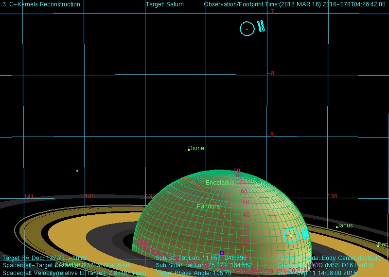Image resolution: width=389 pixels, height=277 pixels.
Task: Click the purple square marker on Saturn
Action: [222, 253]
